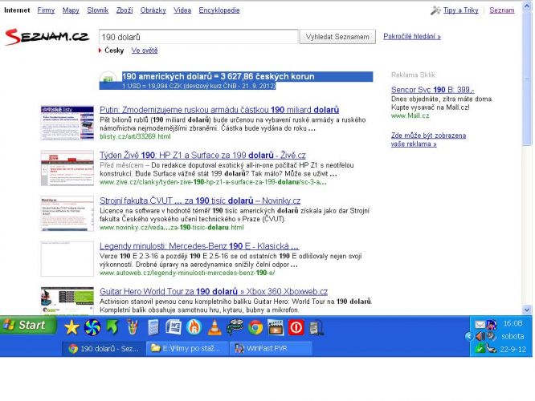The image size is (535, 401).
Task: Click the Seznam.cz logo
Action: click(x=47, y=37)
